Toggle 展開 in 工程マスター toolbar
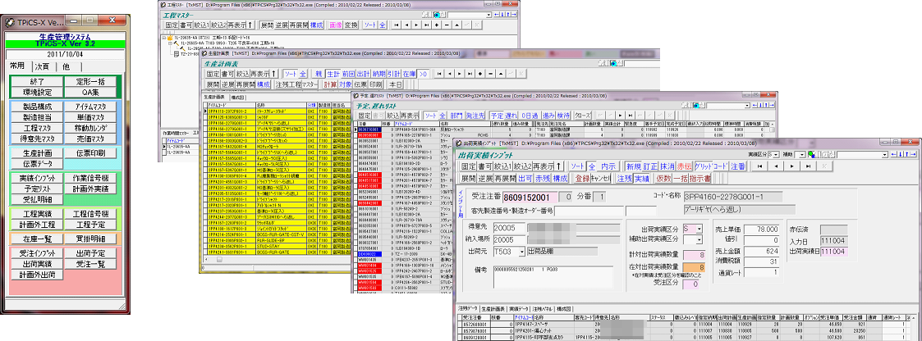 coord(267,25)
